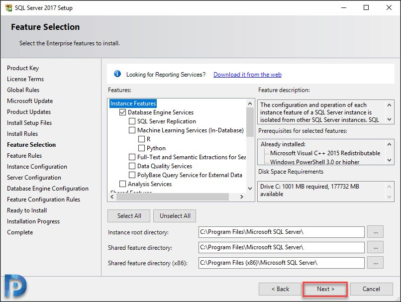The height and width of the screenshot is (302, 401).
Task: Enable PolyBase Query Service for External Data
Action: [x=132, y=175]
